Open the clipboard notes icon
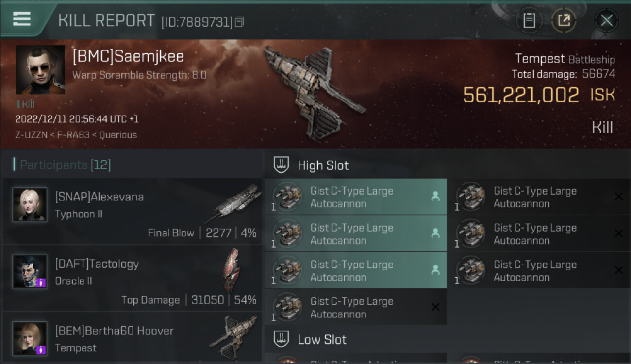 click(x=529, y=20)
